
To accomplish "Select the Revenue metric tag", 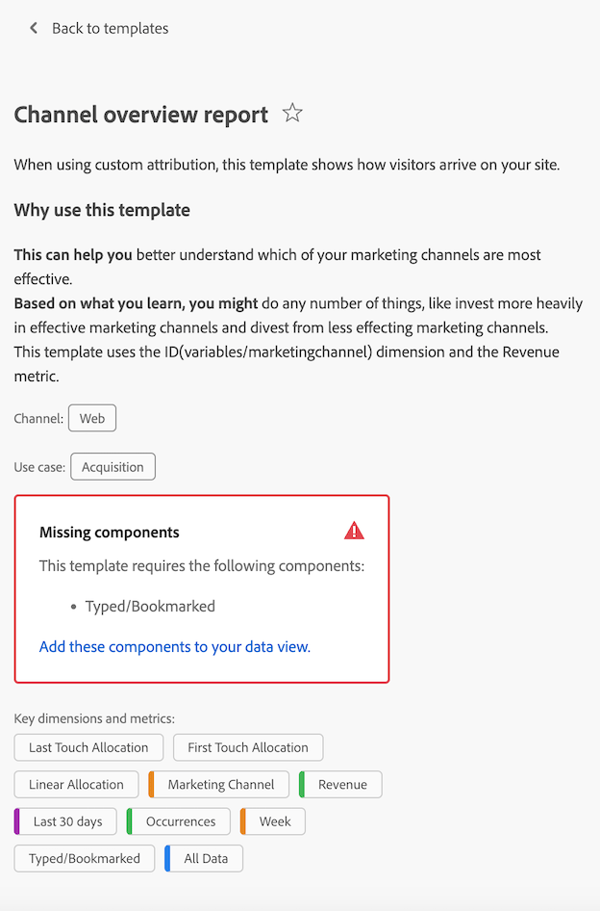I will (x=340, y=784).
